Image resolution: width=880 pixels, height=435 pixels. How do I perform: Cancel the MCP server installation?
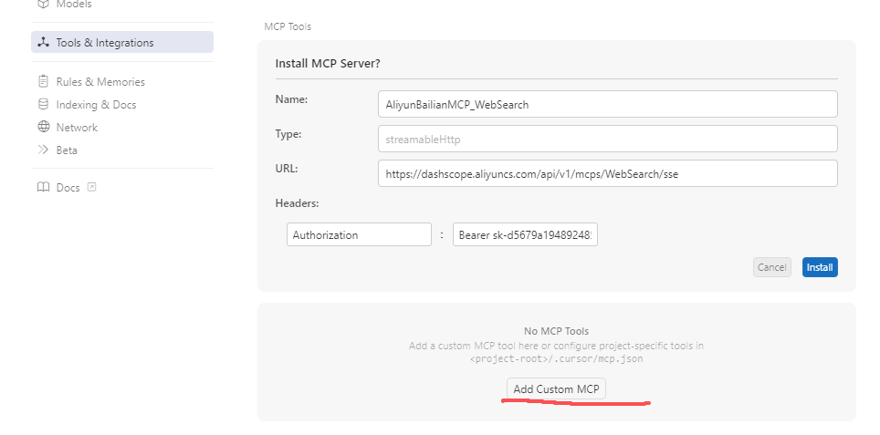771,267
